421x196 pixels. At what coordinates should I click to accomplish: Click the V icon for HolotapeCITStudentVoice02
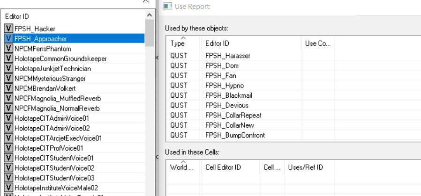click(x=8, y=167)
